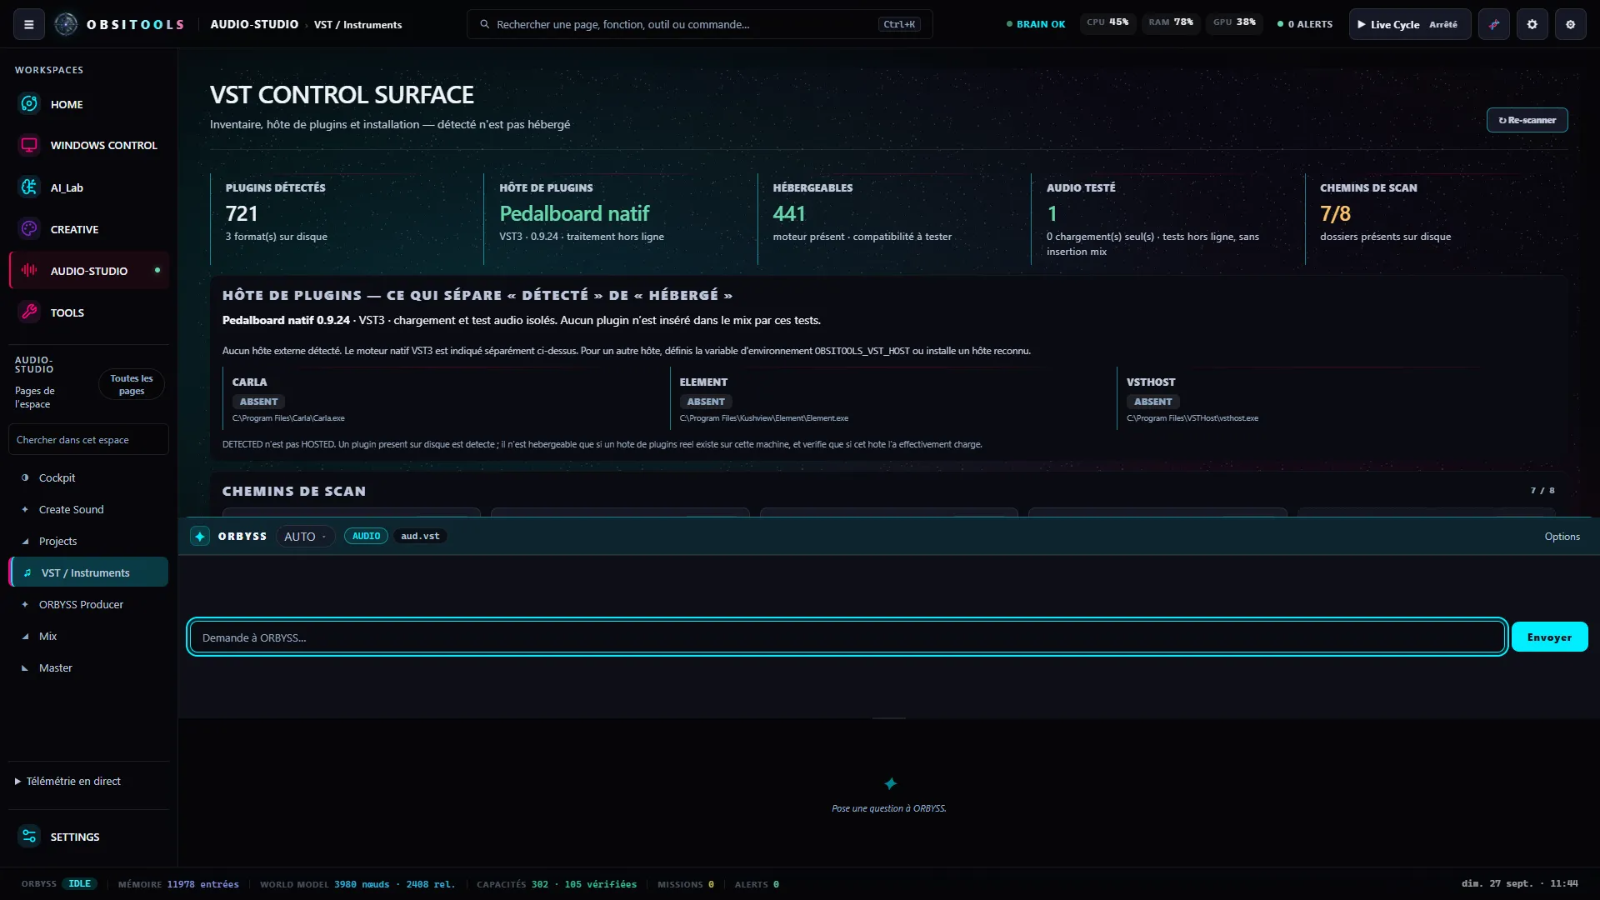
Task: Click the GPU 38% indicator
Action: 1234,22
